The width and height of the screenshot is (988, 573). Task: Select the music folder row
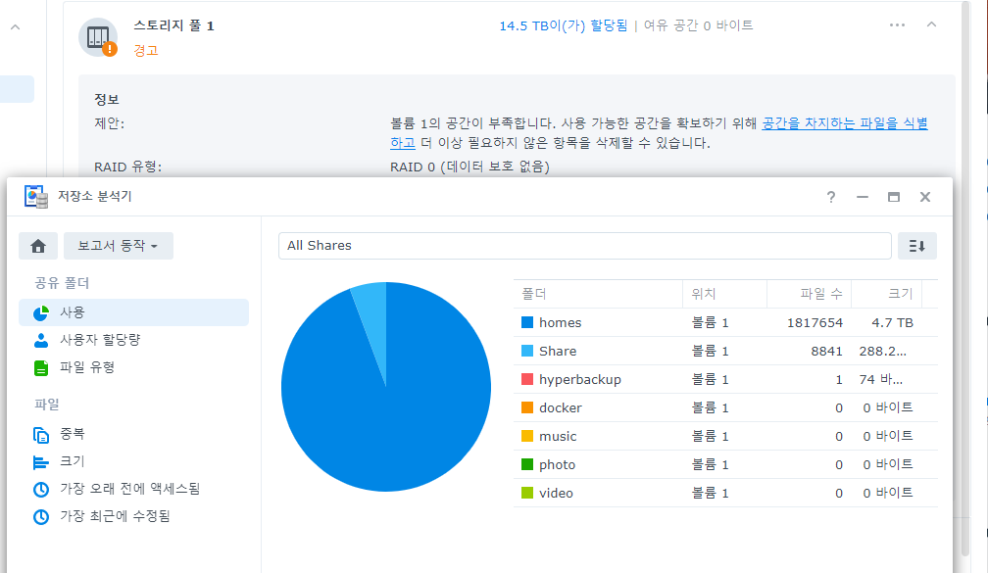point(726,436)
